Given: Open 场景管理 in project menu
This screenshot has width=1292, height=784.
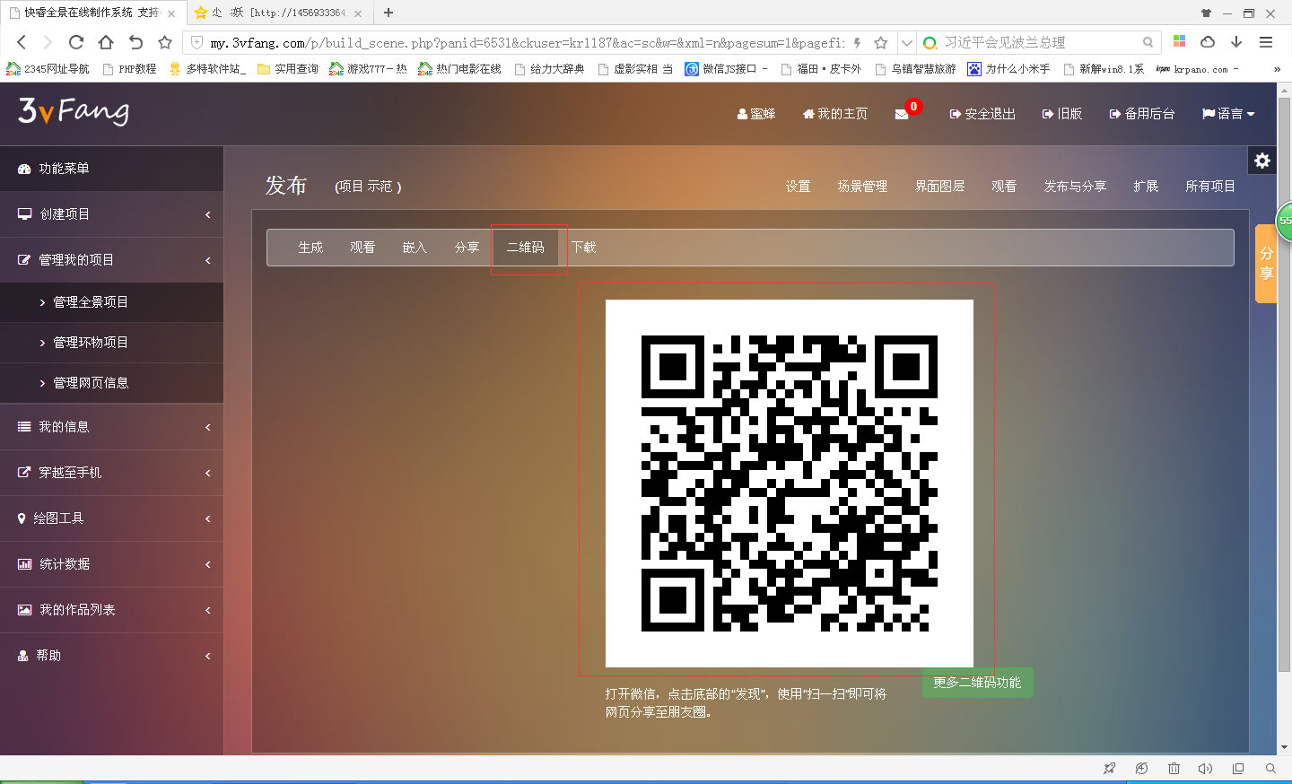Looking at the screenshot, I should (862, 187).
